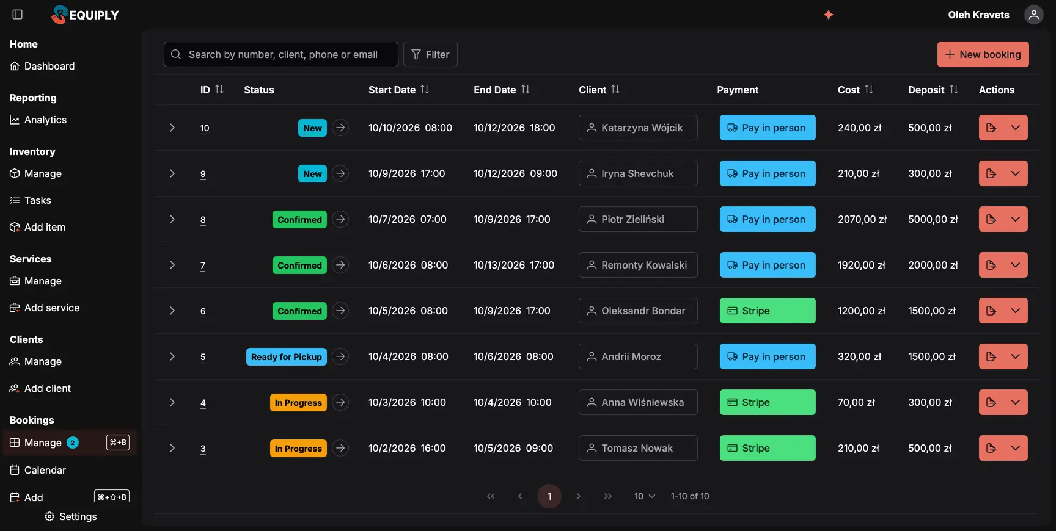The height and width of the screenshot is (531, 1056).
Task: Advance status arrow for booking 5
Action: (340, 356)
